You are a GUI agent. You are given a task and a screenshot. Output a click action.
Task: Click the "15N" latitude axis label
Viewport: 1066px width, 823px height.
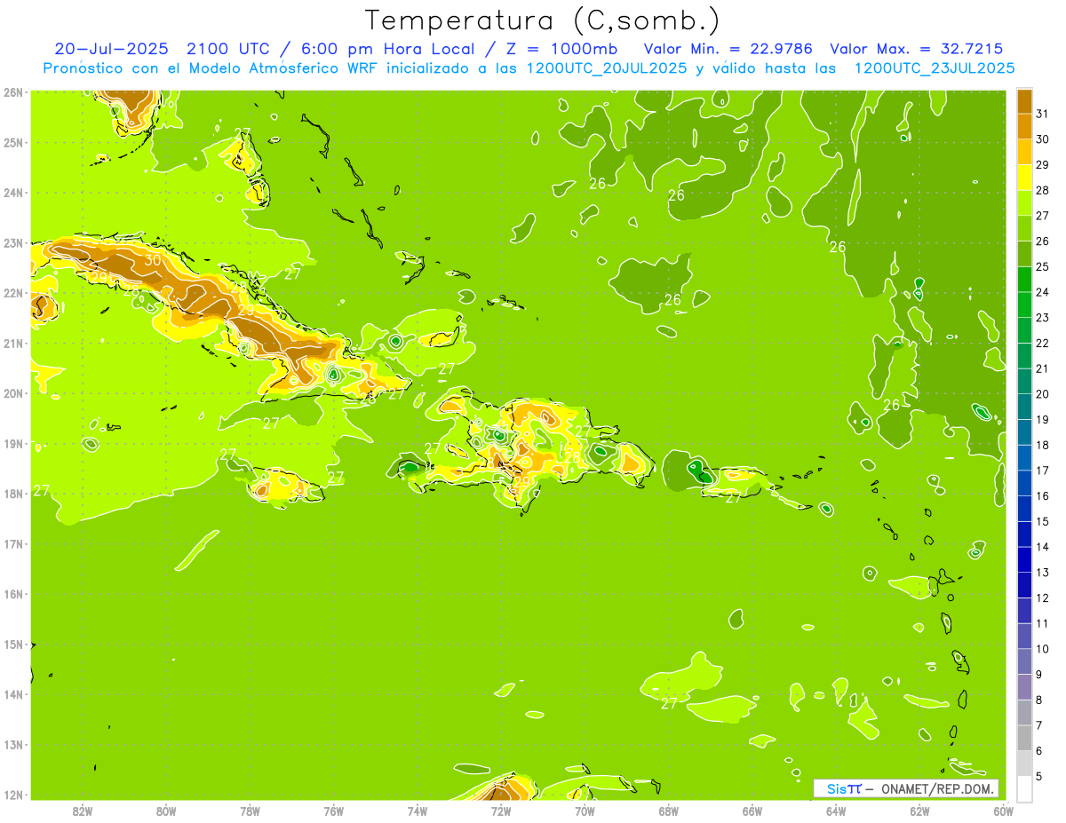coord(12,644)
